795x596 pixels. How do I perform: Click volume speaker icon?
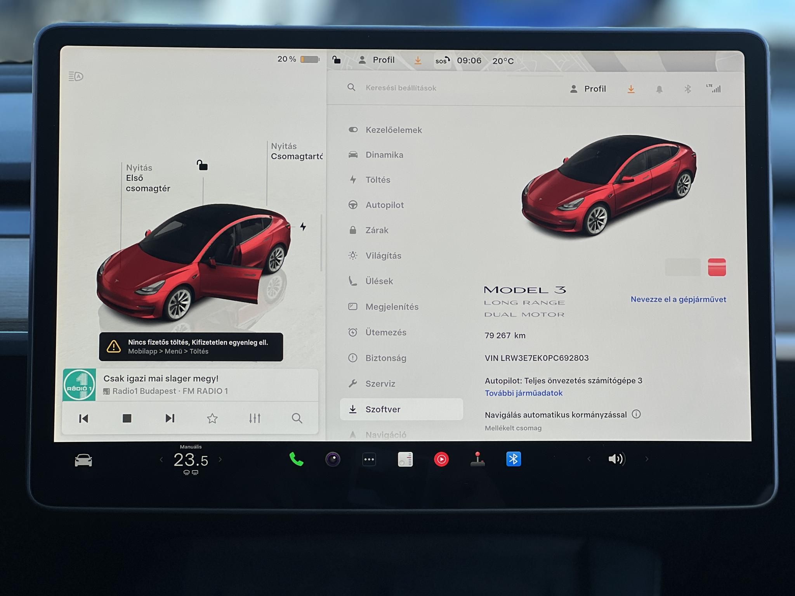pos(616,459)
